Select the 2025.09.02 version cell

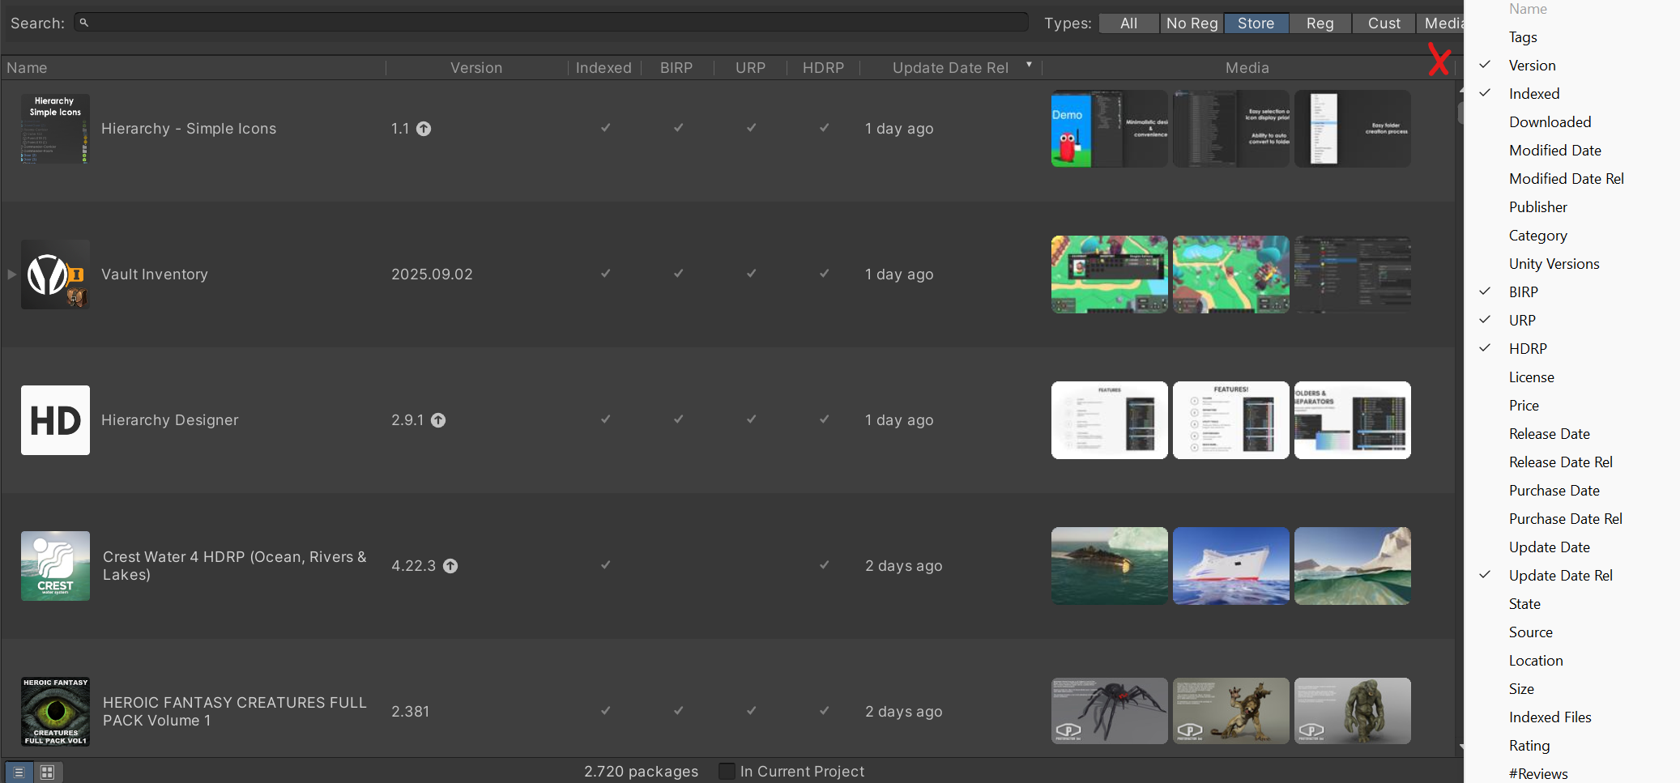point(432,274)
